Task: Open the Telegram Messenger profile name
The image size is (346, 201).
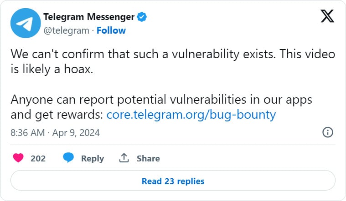Action: pos(89,17)
